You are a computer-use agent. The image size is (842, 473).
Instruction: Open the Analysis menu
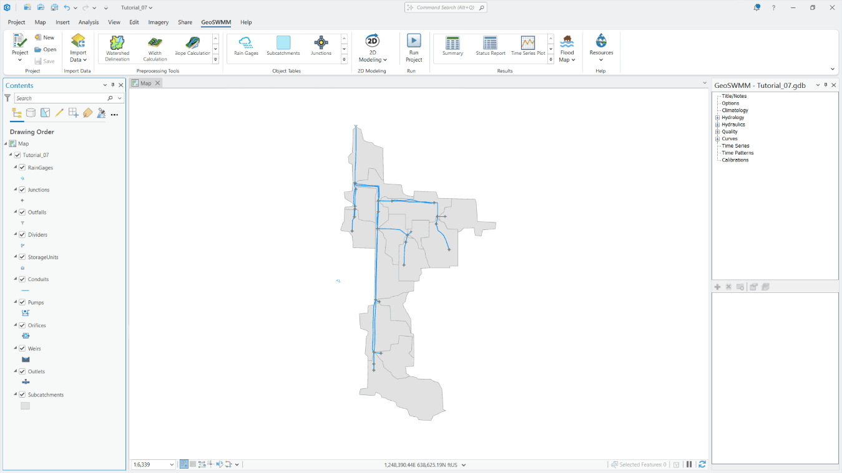point(89,22)
